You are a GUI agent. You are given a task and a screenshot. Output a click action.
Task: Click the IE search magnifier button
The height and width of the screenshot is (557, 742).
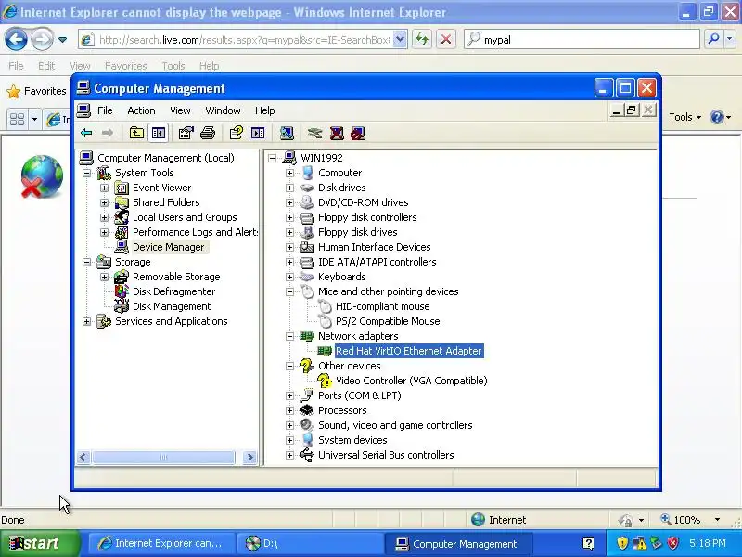(713, 39)
